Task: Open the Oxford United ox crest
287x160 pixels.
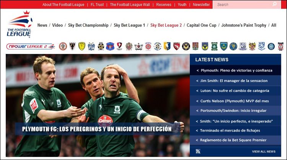Action: point(205,46)
